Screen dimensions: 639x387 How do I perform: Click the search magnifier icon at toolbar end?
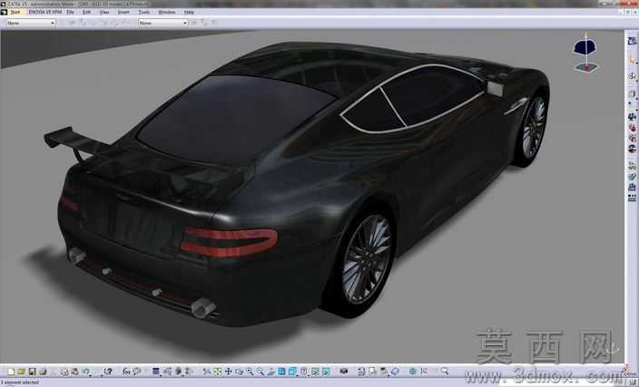click(x=445, y=371)
